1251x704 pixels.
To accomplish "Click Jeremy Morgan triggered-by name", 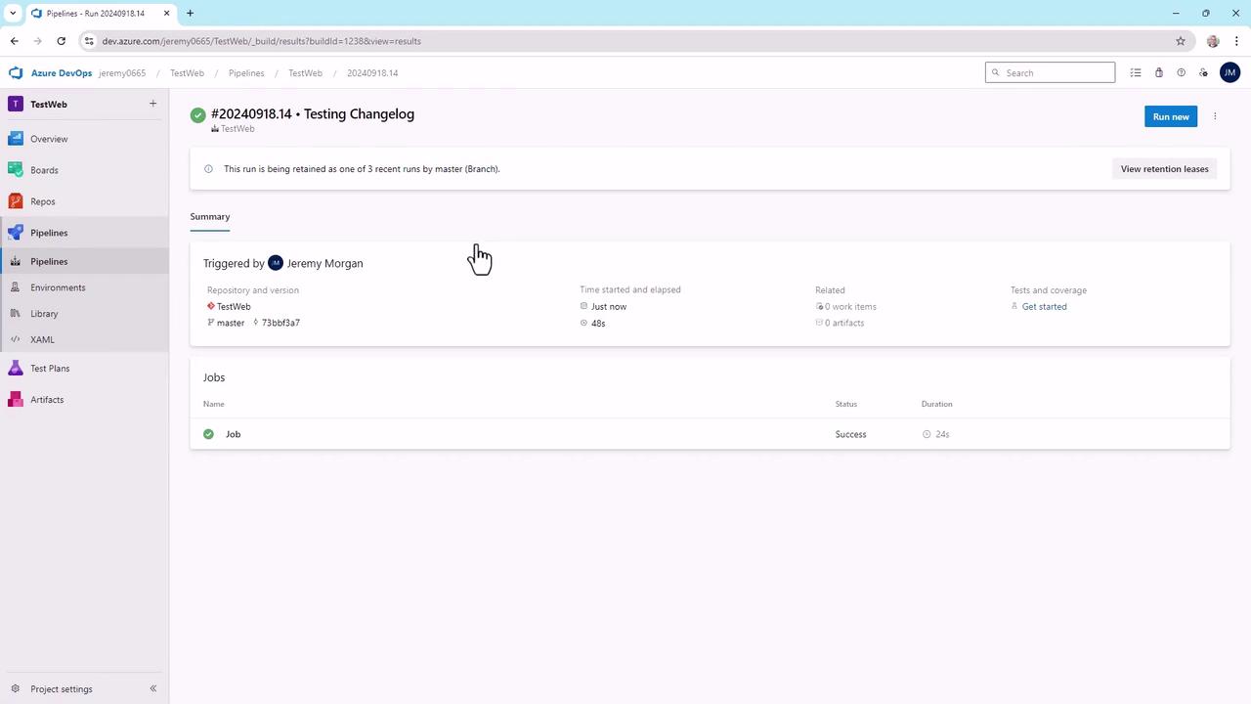I will (x=324, y=264).
